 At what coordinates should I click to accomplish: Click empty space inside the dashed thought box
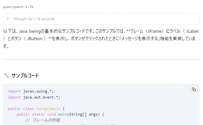(128, 19)
